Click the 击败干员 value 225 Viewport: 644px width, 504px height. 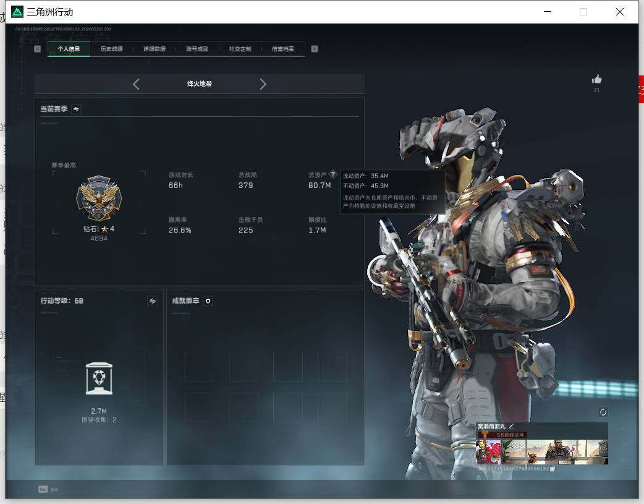pyautogui.click(x=245, y=231)
